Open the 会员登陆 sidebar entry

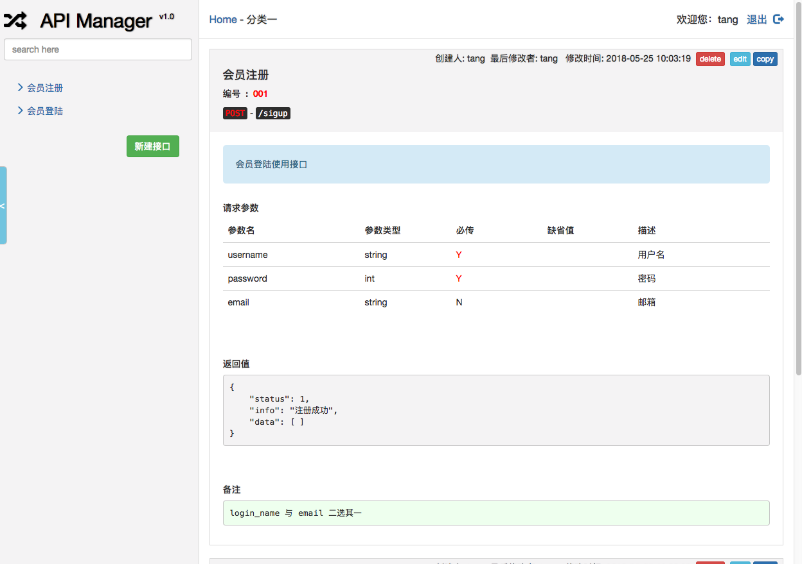click(45, 111)
